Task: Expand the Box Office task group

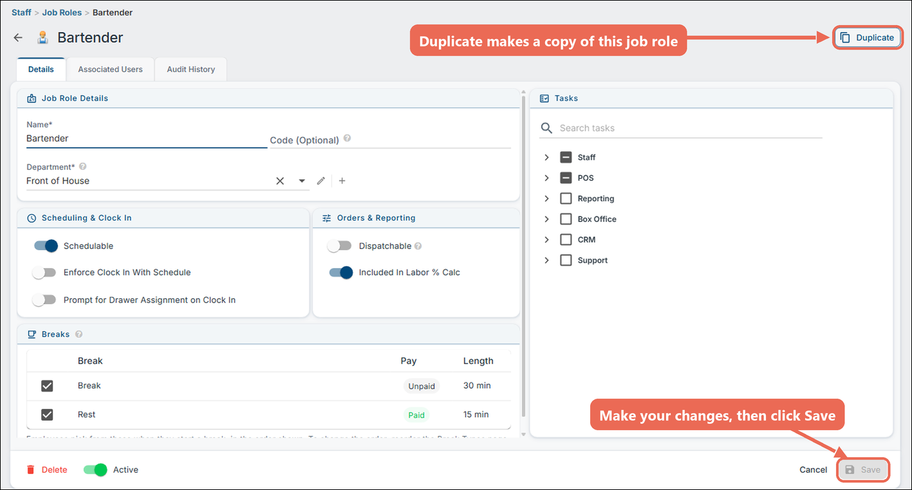Action: click(546, 219)
